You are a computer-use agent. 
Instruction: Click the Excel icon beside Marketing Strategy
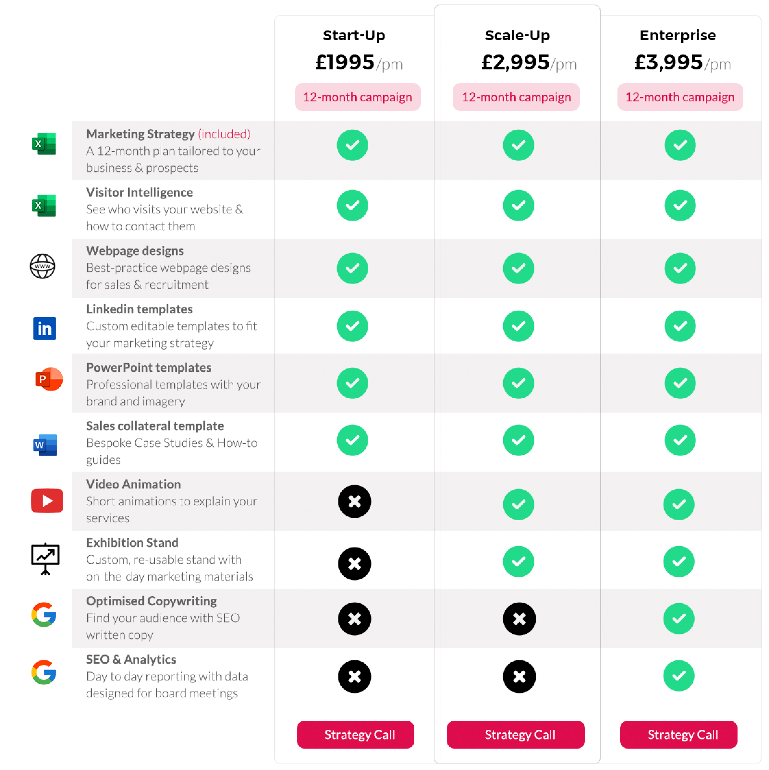pyautogui.click(x=44, y=143)
